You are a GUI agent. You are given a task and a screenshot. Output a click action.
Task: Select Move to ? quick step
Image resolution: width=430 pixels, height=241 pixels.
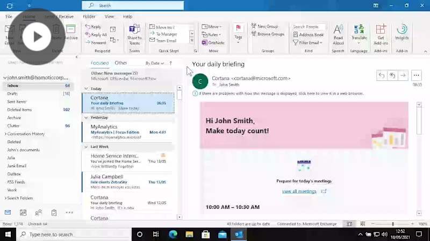coord(162,27)
